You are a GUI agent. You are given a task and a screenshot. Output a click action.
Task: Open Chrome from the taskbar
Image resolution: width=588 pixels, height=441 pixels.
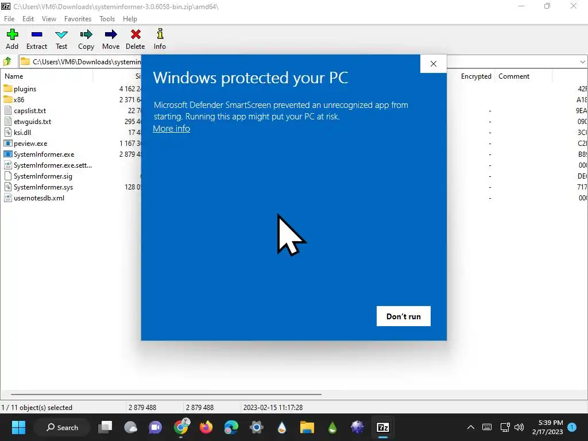click(181, 427)
